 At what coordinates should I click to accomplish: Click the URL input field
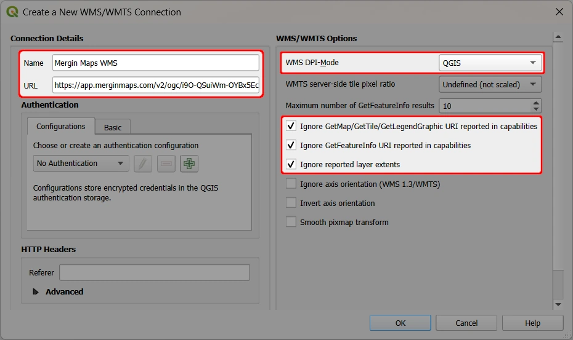tap(156, 85)
